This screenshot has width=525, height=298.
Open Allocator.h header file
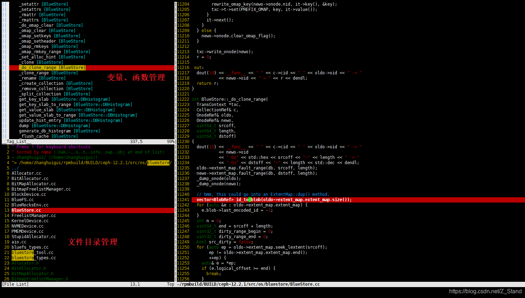pyautogui.click(x=25, y=263)
